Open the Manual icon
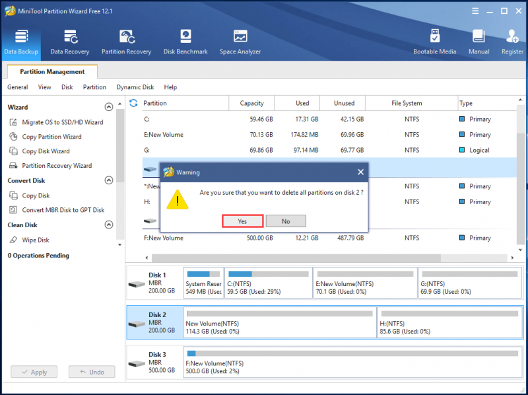 478,42
